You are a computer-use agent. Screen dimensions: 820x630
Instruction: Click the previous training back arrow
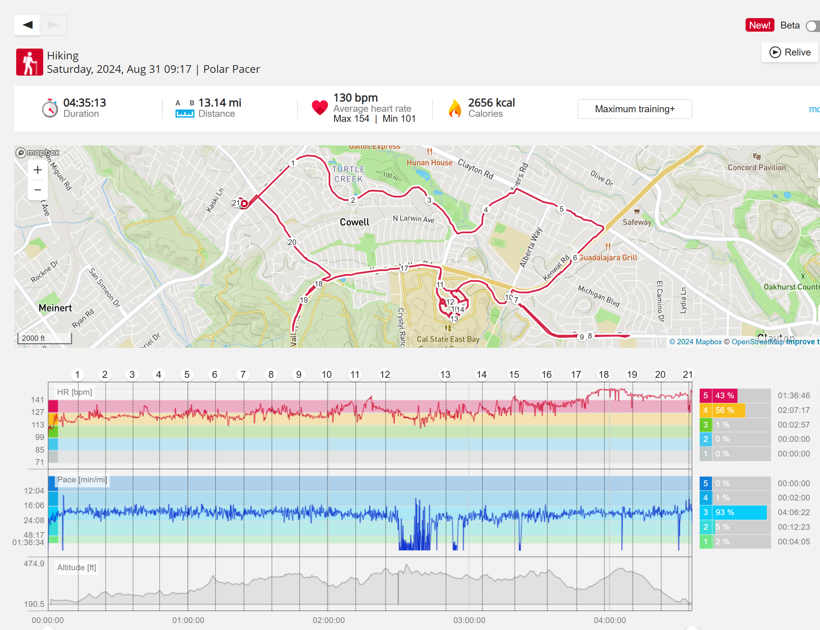(27, 25)
